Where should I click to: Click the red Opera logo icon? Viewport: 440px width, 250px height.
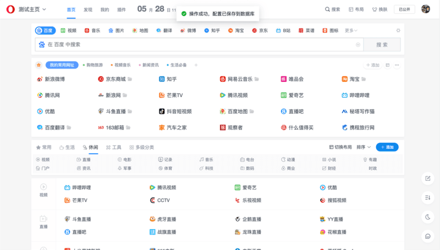tap(10, 9)
